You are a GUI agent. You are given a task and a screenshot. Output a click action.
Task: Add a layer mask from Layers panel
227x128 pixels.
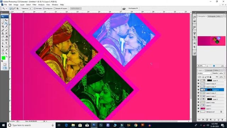coord(207,120)
